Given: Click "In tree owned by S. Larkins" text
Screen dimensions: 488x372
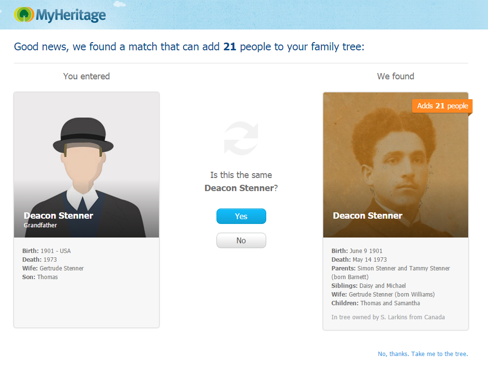Looking at the screenshot, I should point(388,317).
